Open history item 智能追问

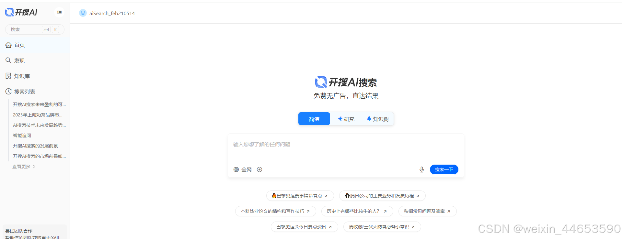[22, 136]
